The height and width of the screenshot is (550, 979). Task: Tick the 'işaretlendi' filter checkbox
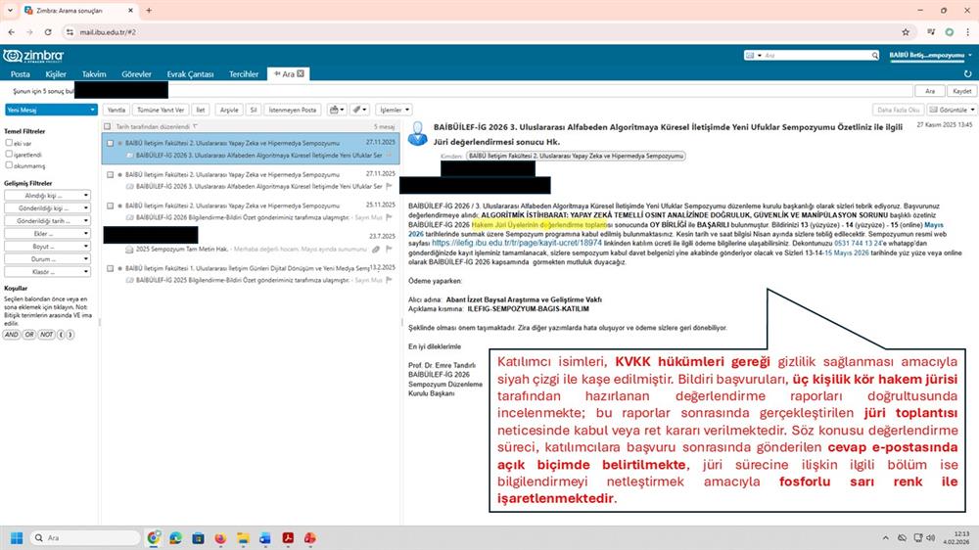pyautogui.click(x=9, y=154)
